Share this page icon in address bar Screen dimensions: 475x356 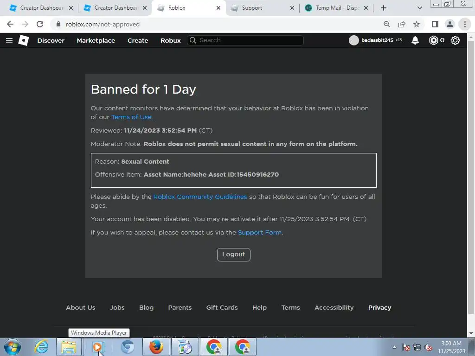[402, 24]
